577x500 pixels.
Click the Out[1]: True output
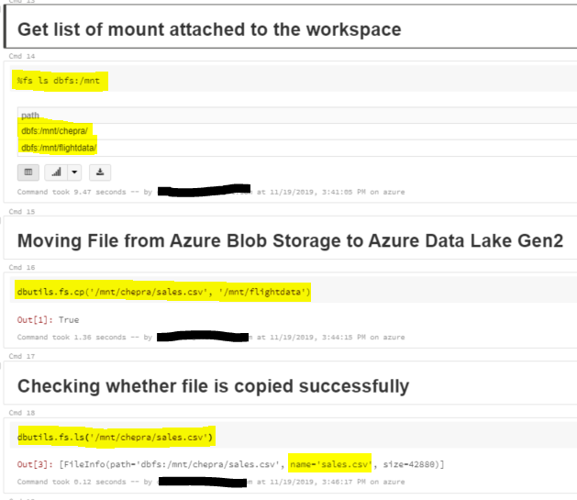(49, 319)
